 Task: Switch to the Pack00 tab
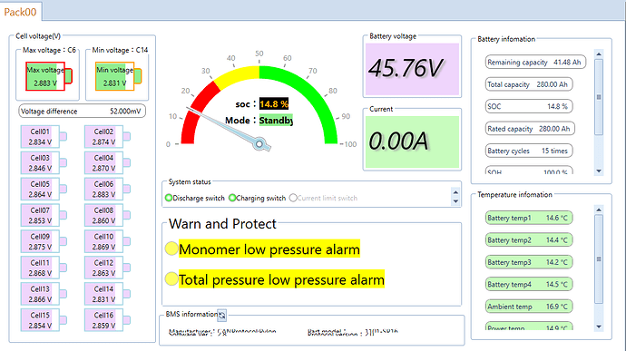pos(20,12)
